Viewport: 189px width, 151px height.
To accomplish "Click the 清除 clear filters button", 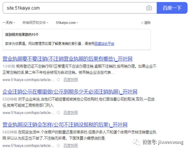I will click(x=146, y=23).
